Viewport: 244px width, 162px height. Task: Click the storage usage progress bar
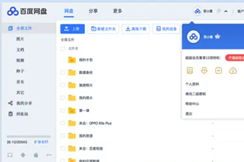point(28,136)
